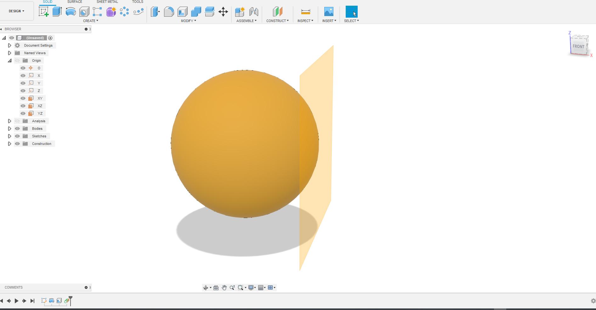The height and width of the screenshot is (310, 596).
Task: Open the CONSTRUCT dropdown menu
Action: [277, 21]
